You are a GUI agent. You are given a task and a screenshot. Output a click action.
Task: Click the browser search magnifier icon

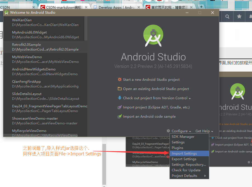click(227, 16)
